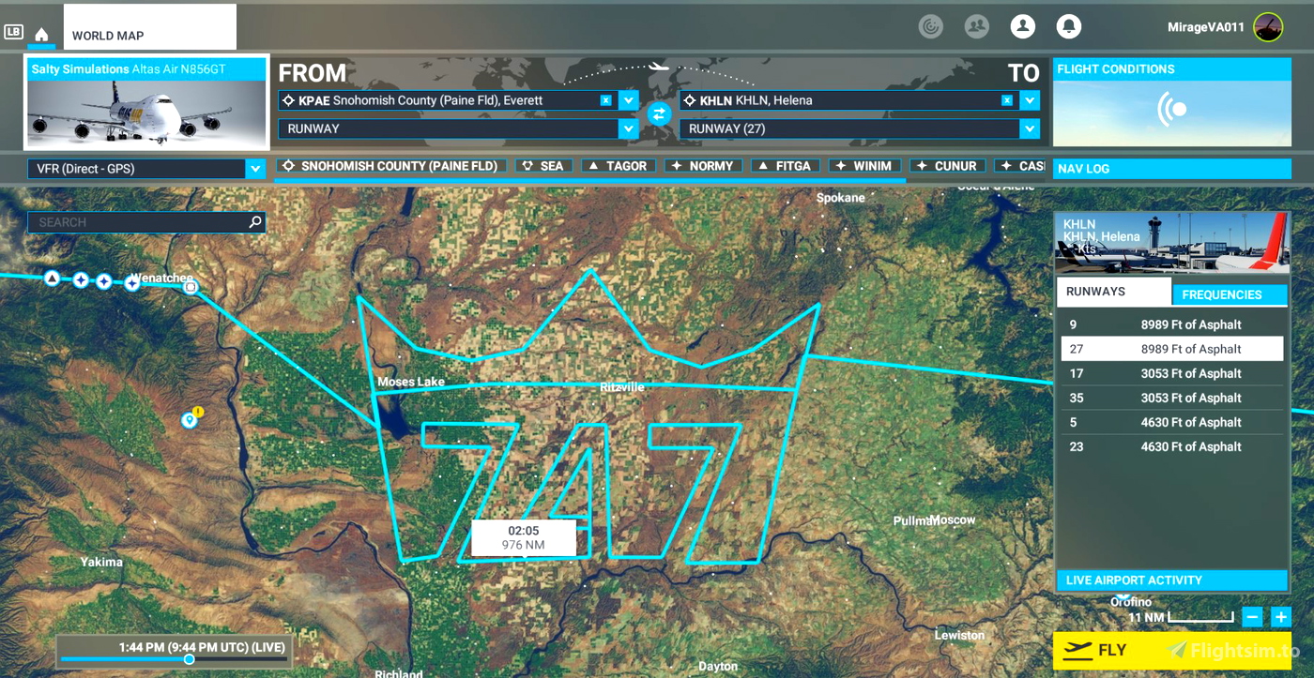Image resolution: width=1314 pixels, height=678 pixels.
Task: Clear the KHLN arrival field with its x icon
Action: tap(1006, 100)
